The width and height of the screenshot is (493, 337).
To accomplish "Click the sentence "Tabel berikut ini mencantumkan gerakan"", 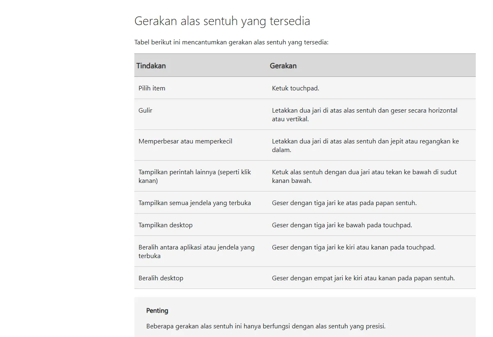I will point(231,42).
